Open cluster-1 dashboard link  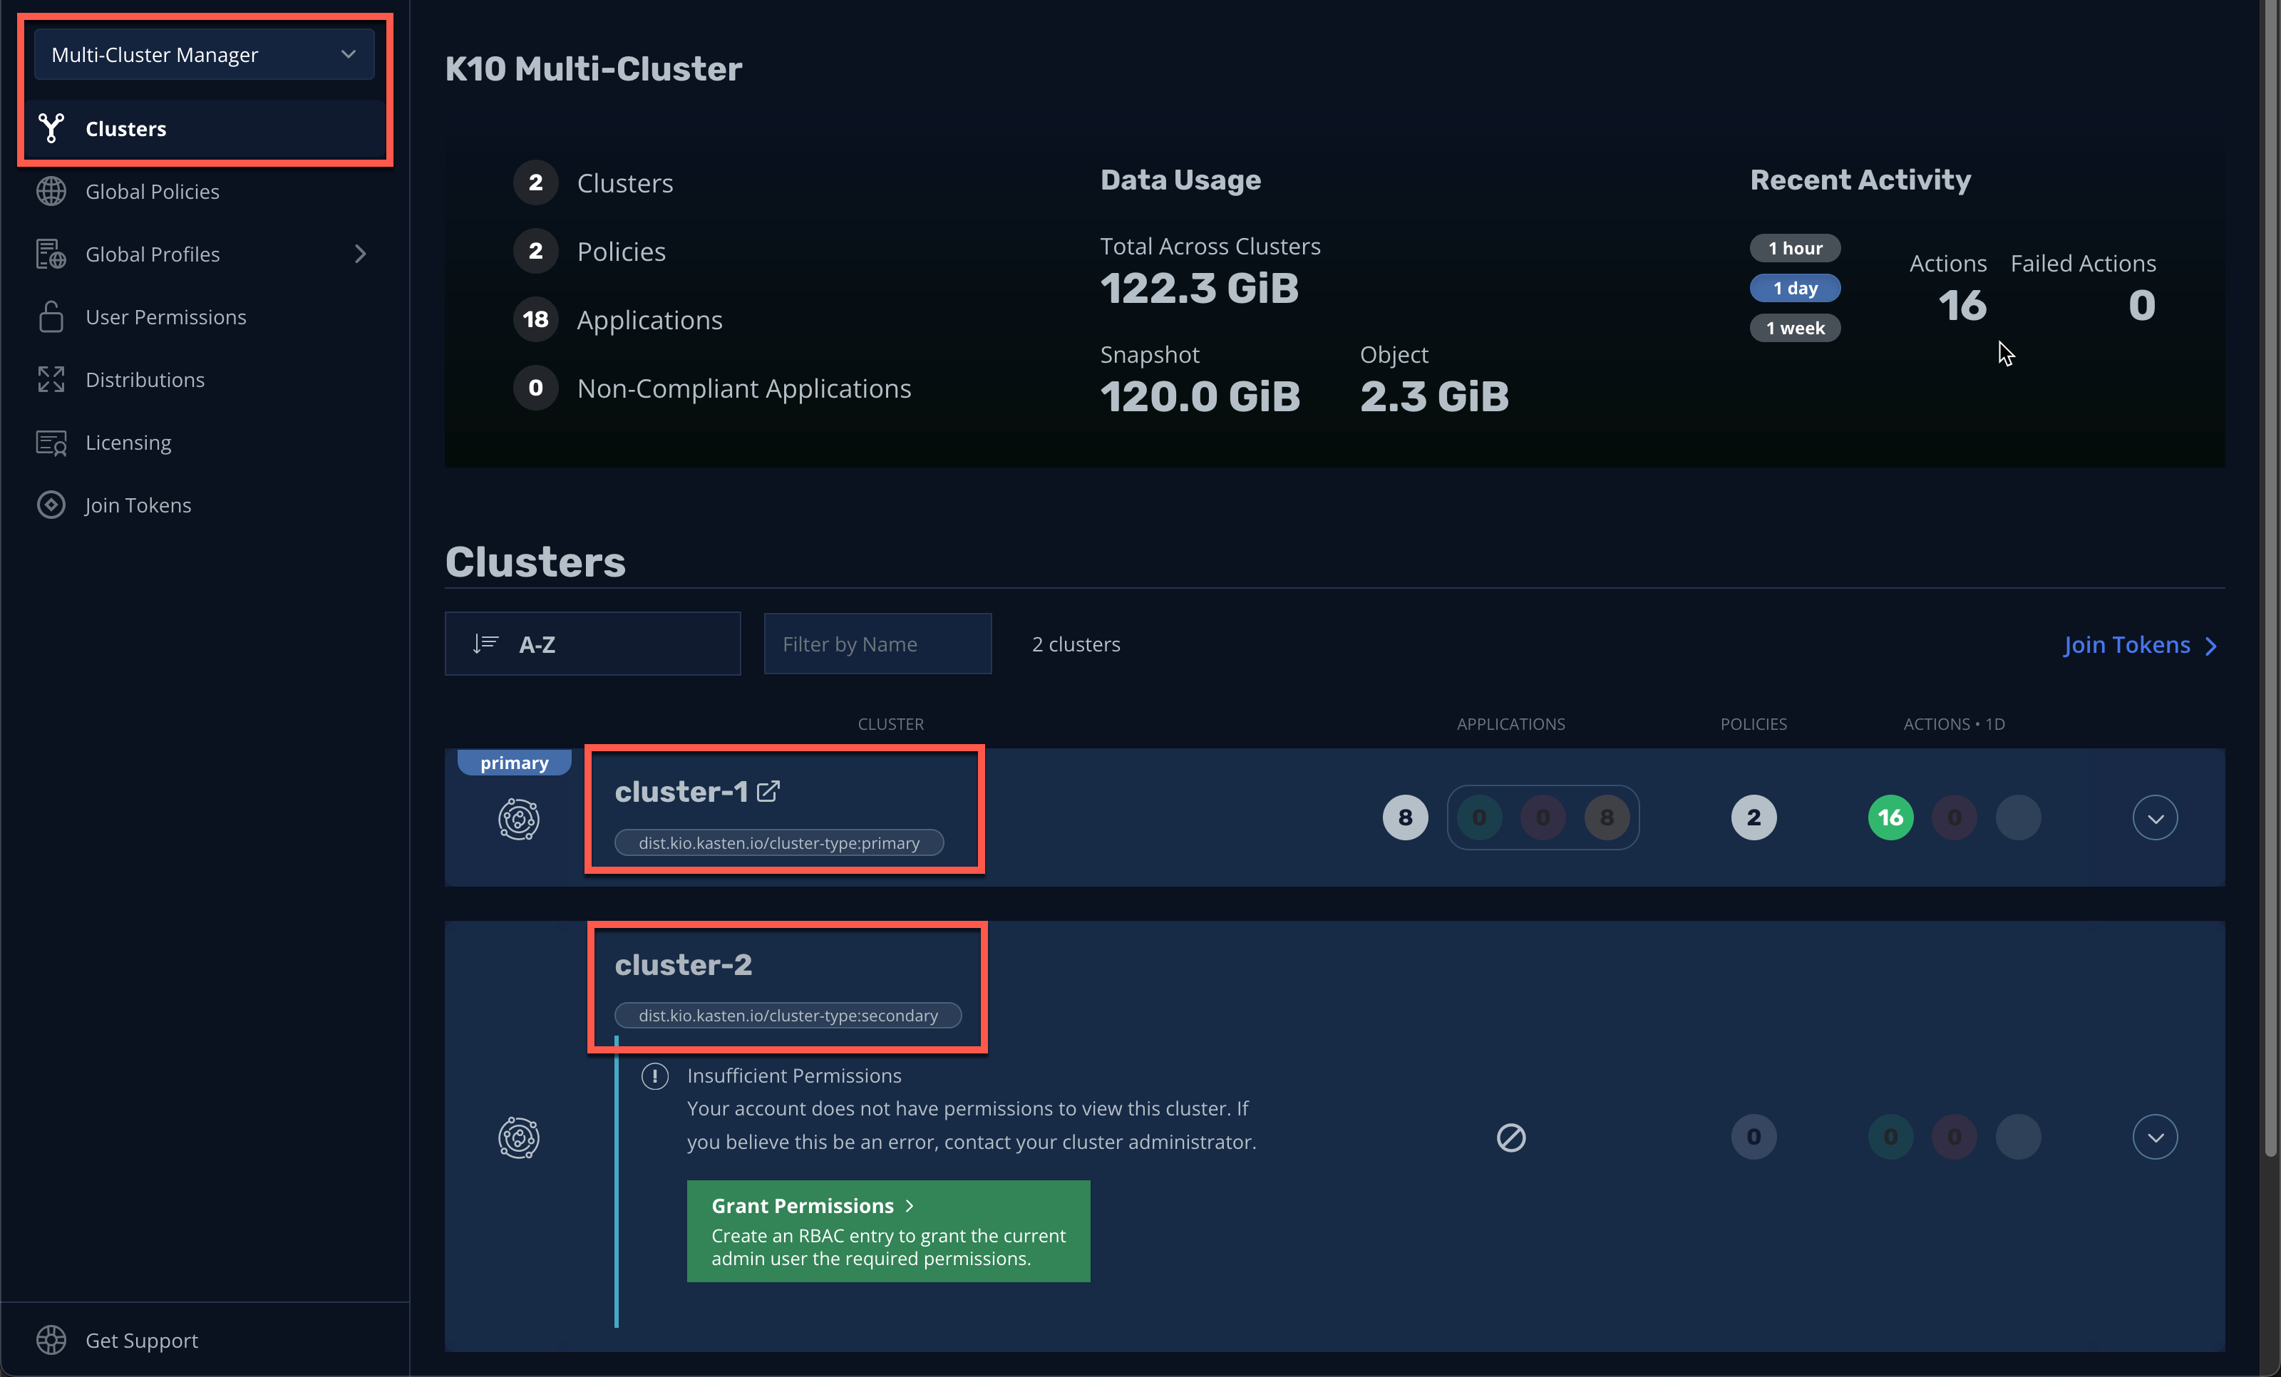pos(681,792)
